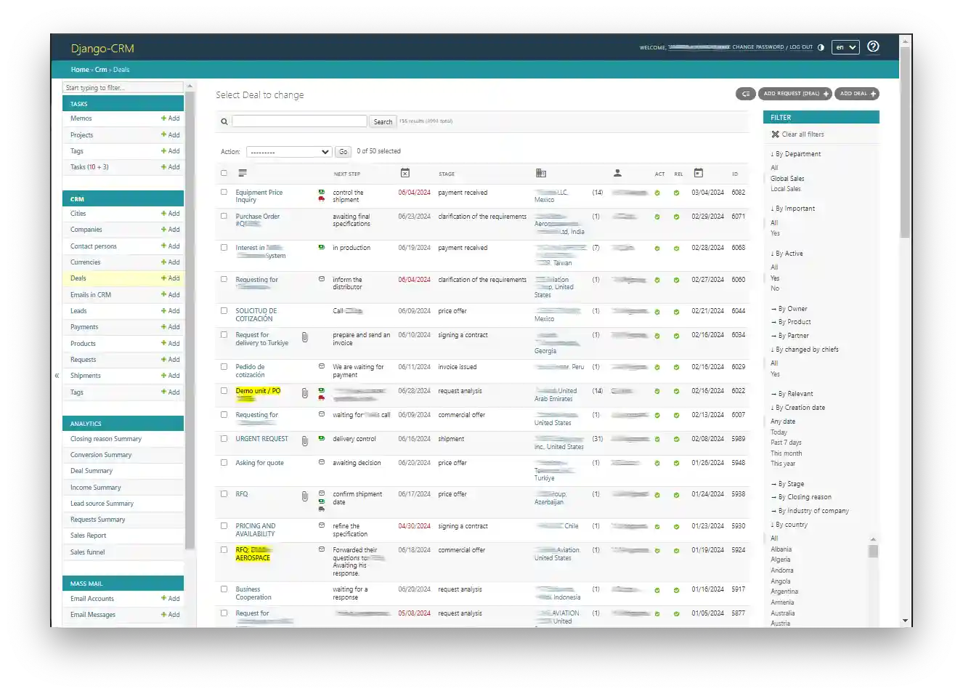This screenshot has height=694, width=963.
Task: Click the green active check on deal 6082
Action: 657,193
